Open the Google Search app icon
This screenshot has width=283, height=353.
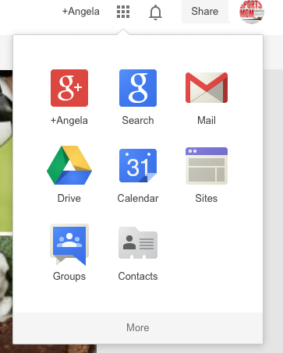138,88
